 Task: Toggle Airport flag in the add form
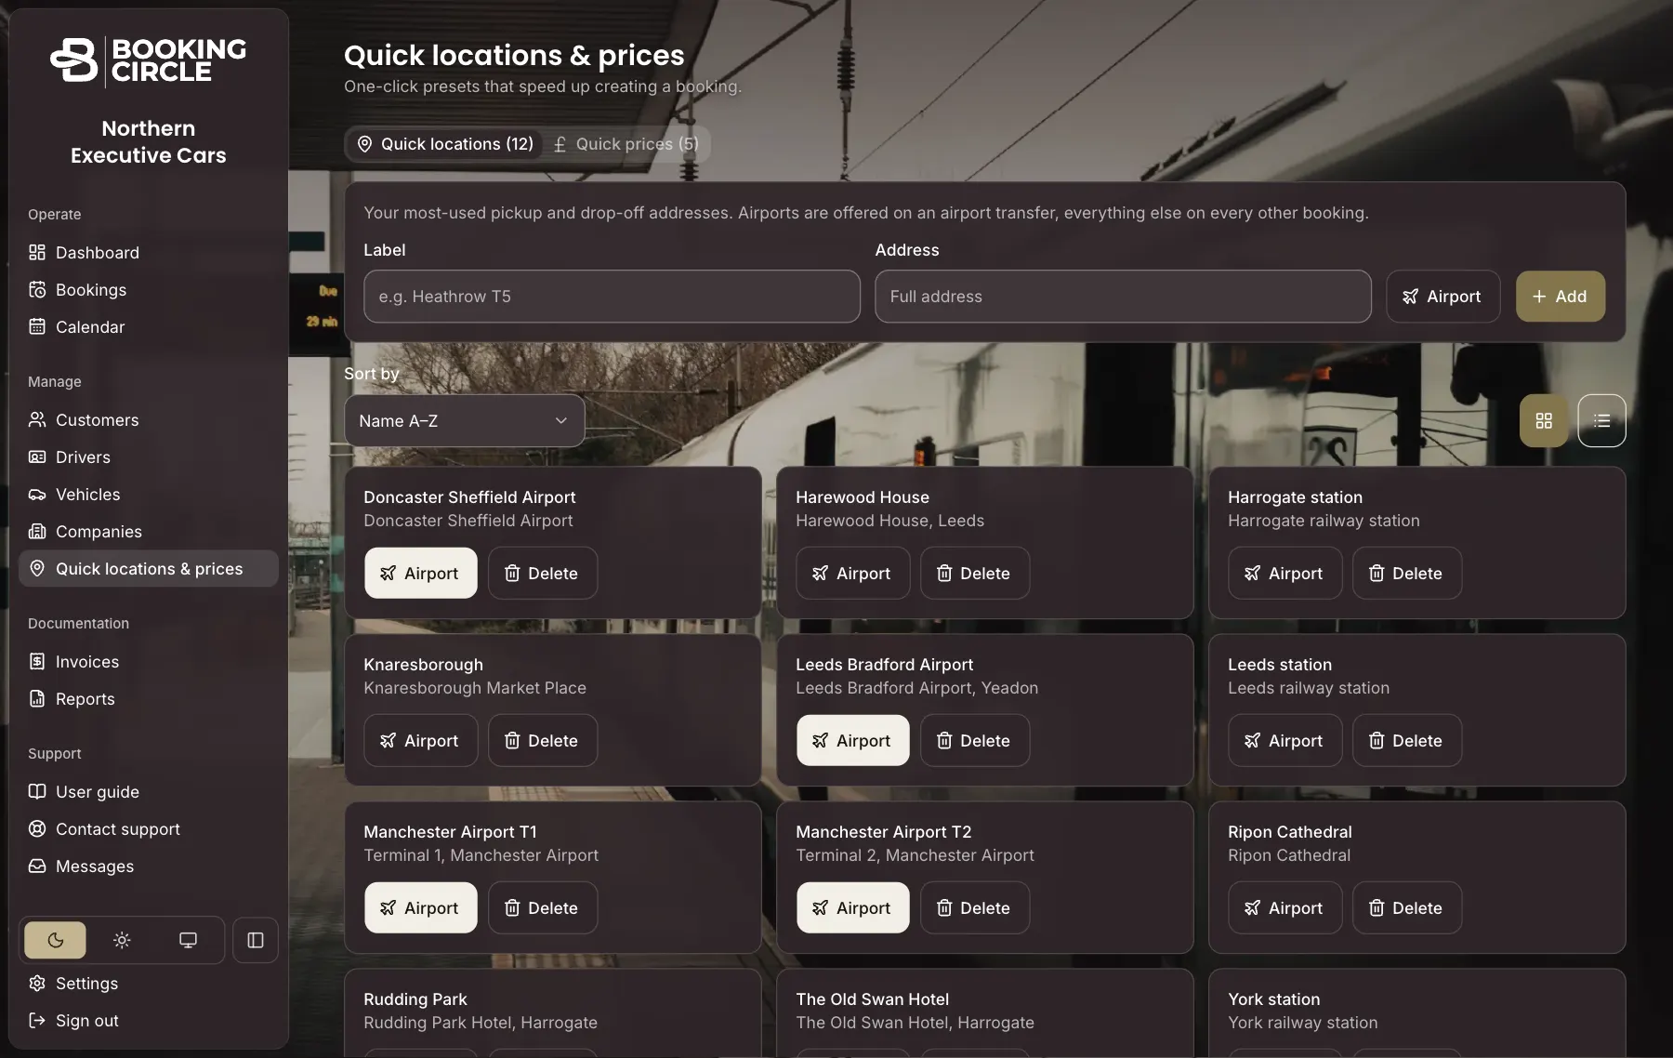[1442, 297]
